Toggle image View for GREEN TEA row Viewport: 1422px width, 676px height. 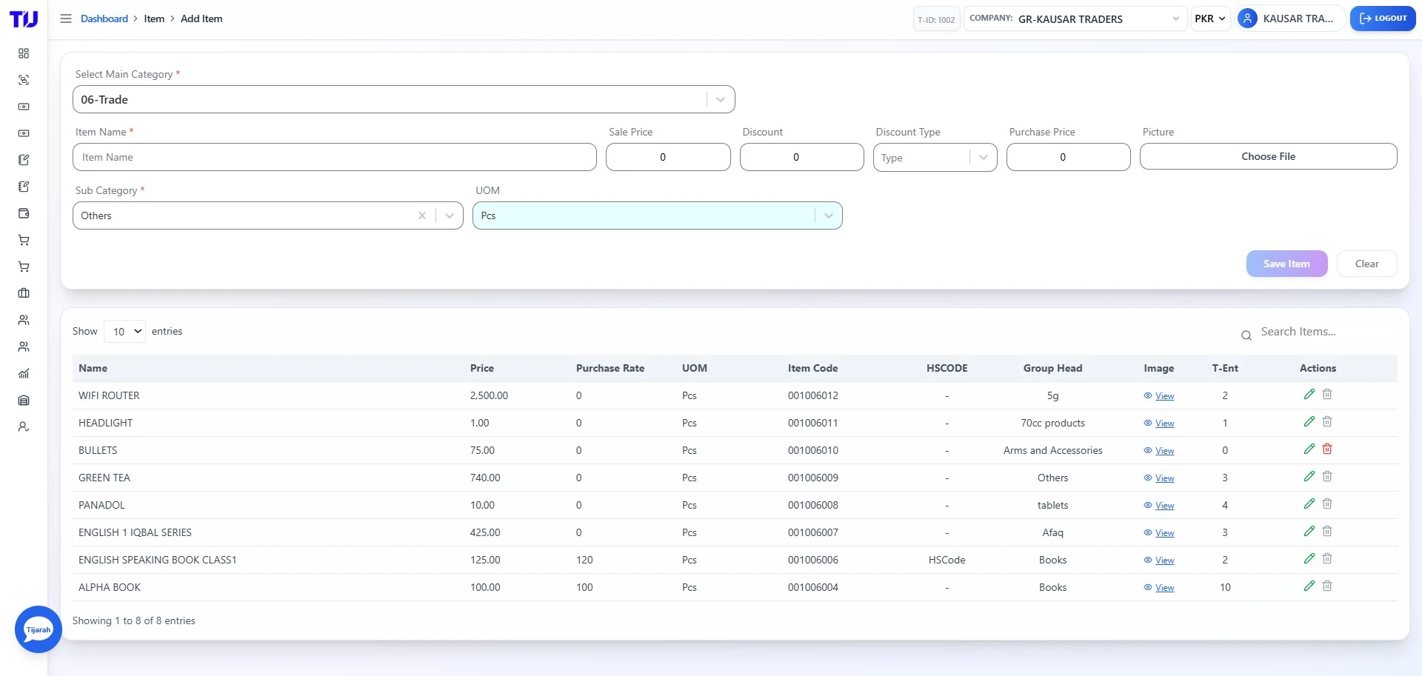point(1163,478)
